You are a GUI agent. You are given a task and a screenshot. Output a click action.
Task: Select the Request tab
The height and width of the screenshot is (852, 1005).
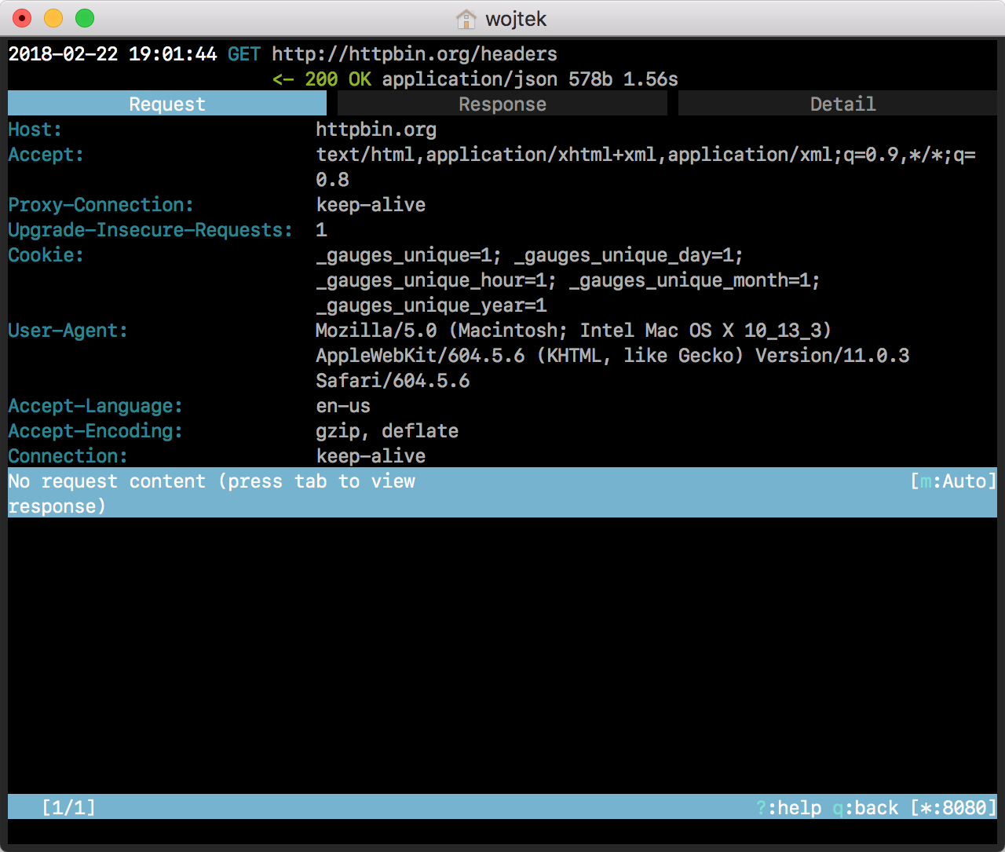point(166,104)
